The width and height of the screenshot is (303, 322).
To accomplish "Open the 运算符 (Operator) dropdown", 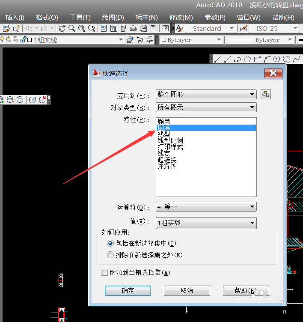I will coord(206,206).
